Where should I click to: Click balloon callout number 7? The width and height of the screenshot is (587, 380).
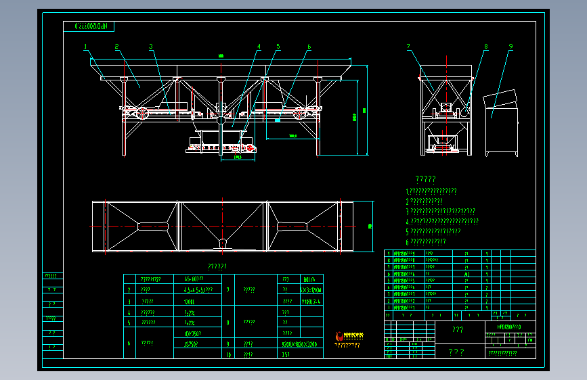[408, 47]
